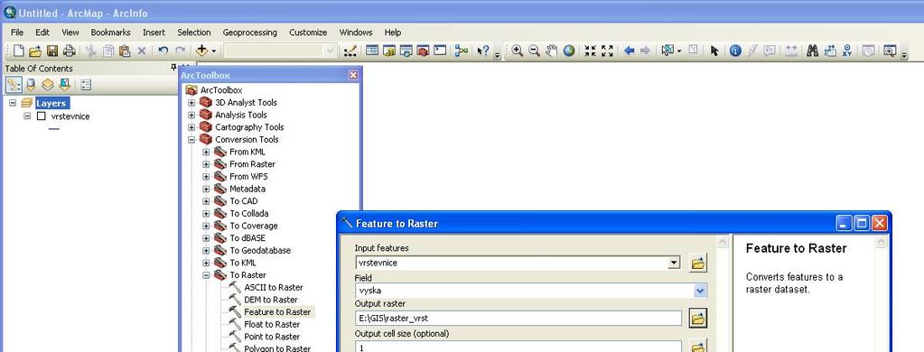
Task: Browse for output raster location
Action: click(697, 319)
